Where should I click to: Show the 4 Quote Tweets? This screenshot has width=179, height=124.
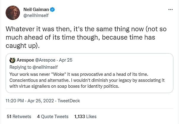53,117
